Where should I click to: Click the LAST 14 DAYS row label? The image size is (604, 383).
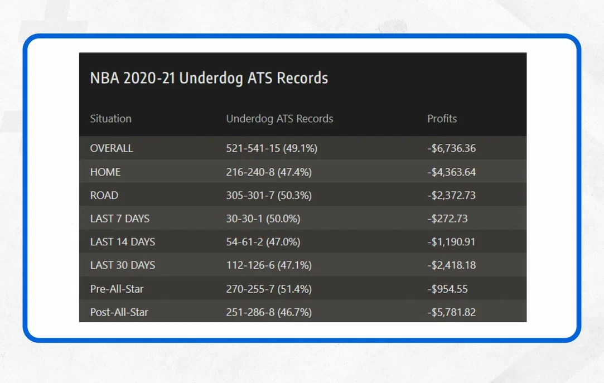(x=123, y=242)
